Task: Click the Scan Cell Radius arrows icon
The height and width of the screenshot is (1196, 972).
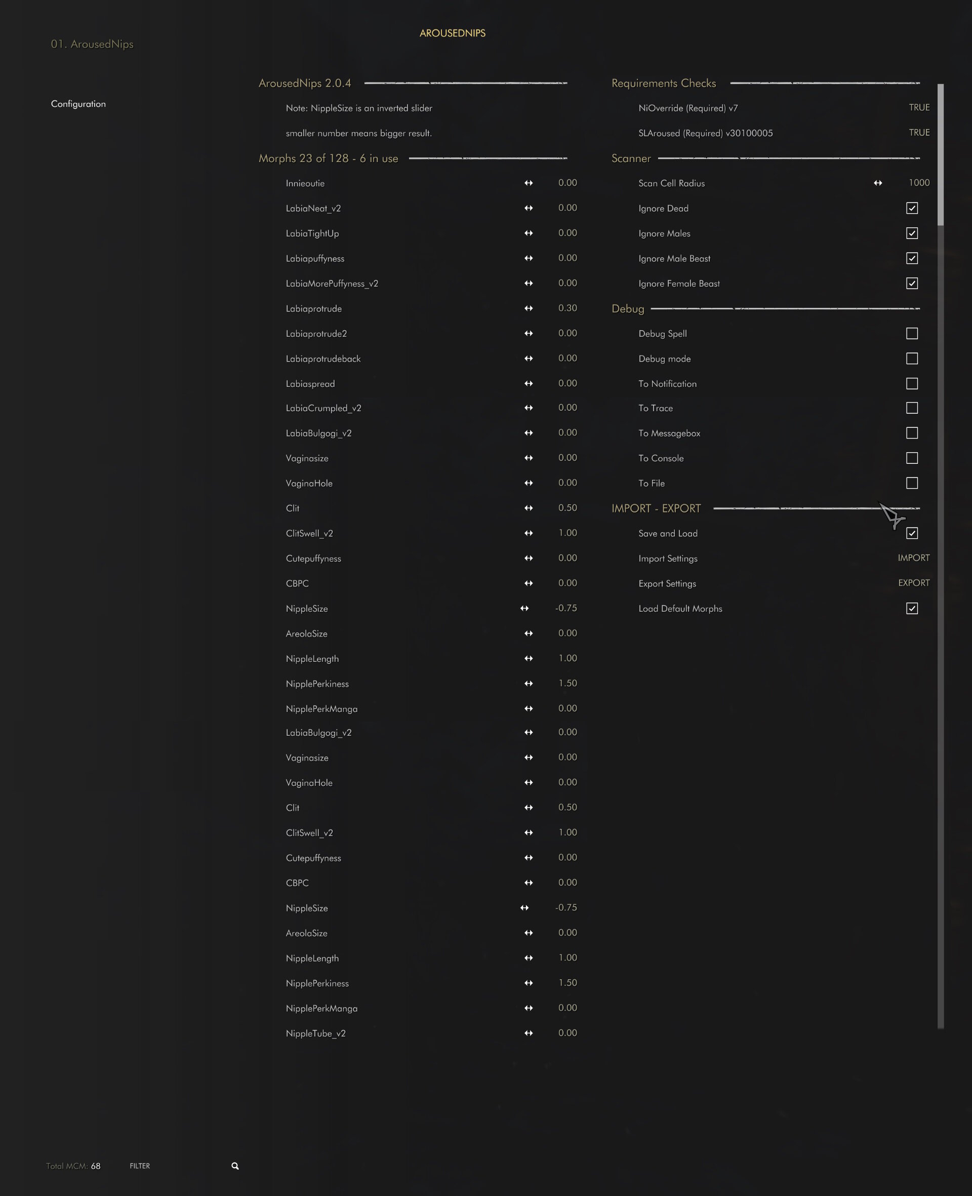Action: [877, 182]
